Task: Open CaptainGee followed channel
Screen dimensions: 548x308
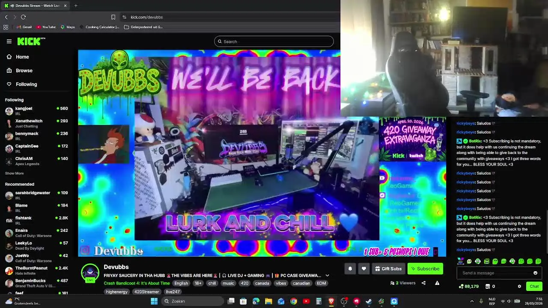Action: (36, 148)
